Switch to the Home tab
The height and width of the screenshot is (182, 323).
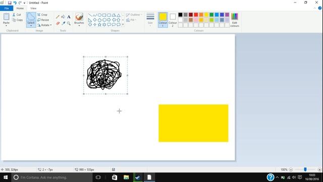click(20, 8)
